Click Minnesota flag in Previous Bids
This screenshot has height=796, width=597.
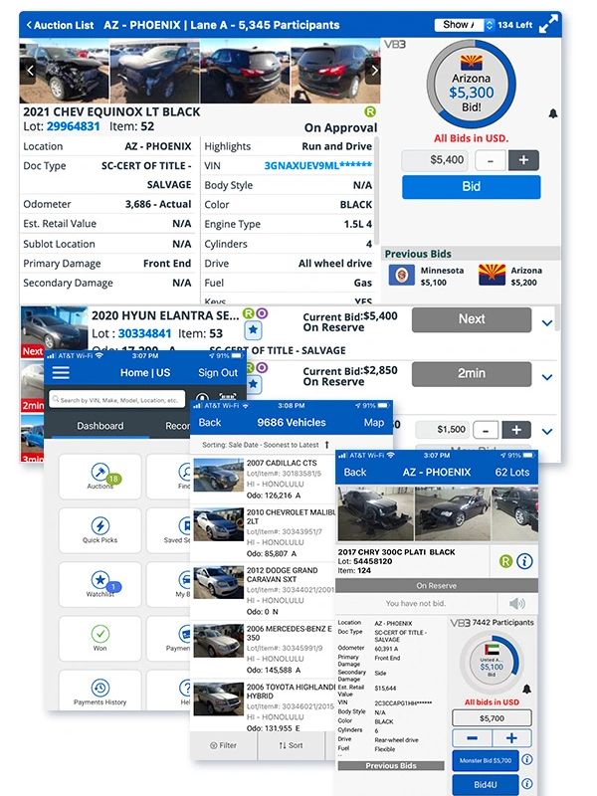click(x=402, y=276)
